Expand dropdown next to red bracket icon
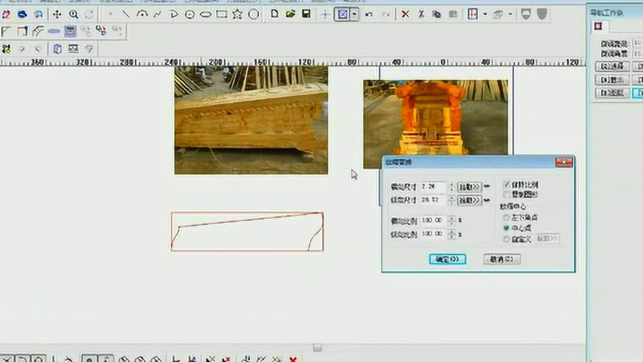This screenshot has width=643, height=362. click(485, 15)
